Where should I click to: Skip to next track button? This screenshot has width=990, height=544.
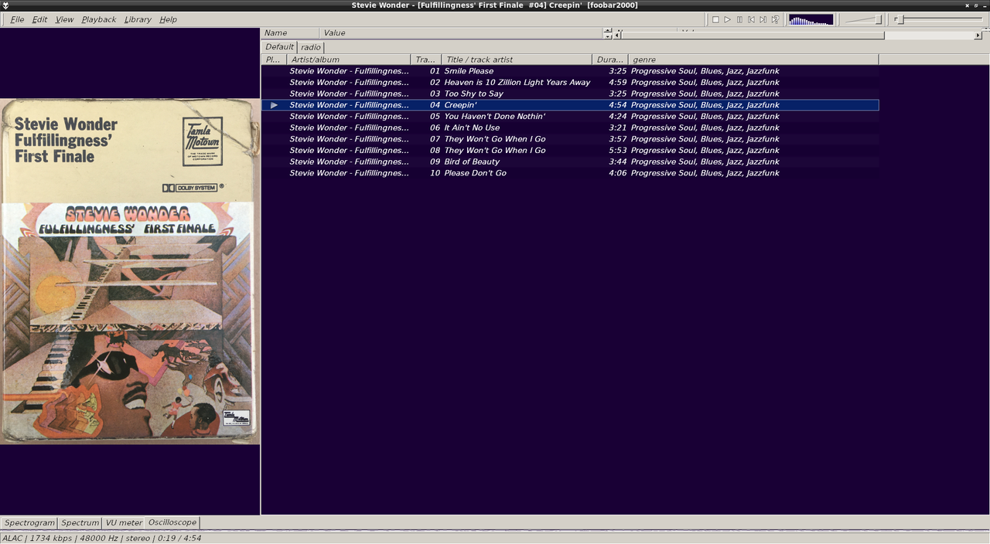coord(763,19)
